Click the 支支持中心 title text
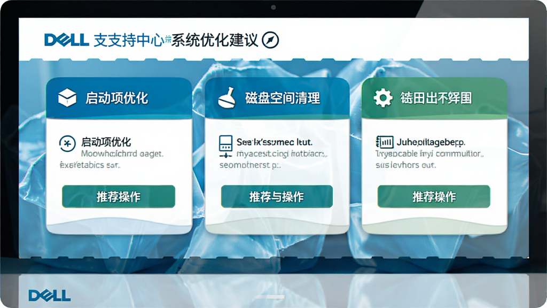This screenshot has width=547, height=308. pyautogui.click(x=128, y=41)
